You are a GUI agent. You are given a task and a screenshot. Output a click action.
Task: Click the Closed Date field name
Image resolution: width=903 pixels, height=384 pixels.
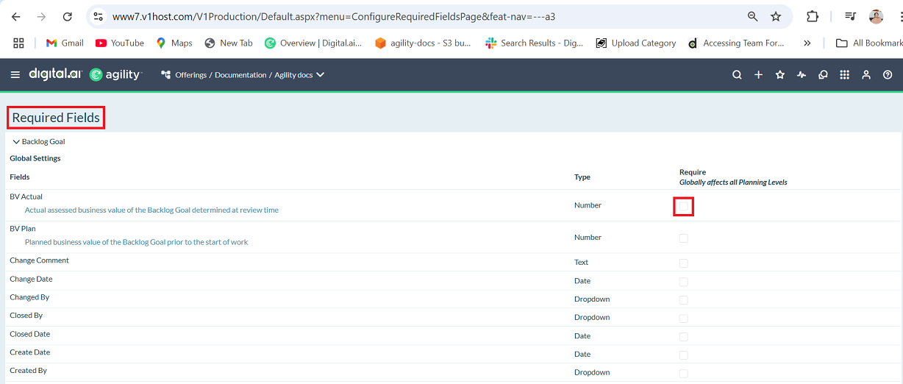click(29, 334)
